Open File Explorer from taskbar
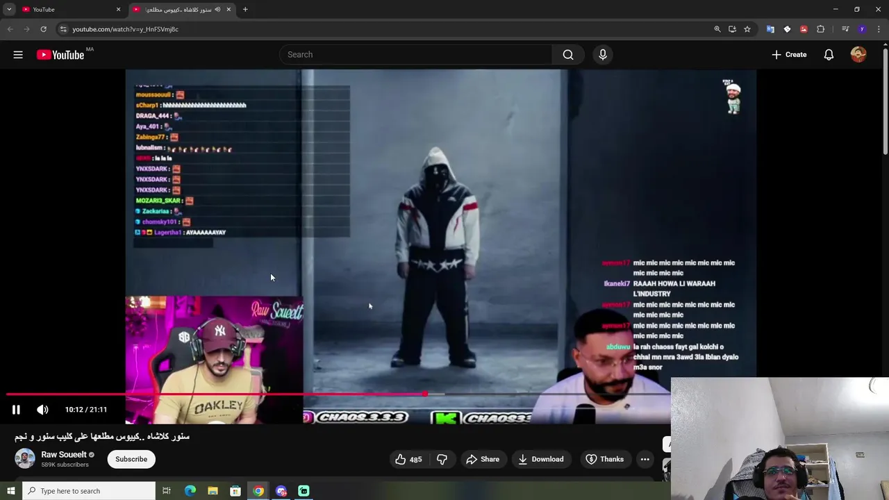The height and width of the screenshot is (500, 889). [213, 491]
